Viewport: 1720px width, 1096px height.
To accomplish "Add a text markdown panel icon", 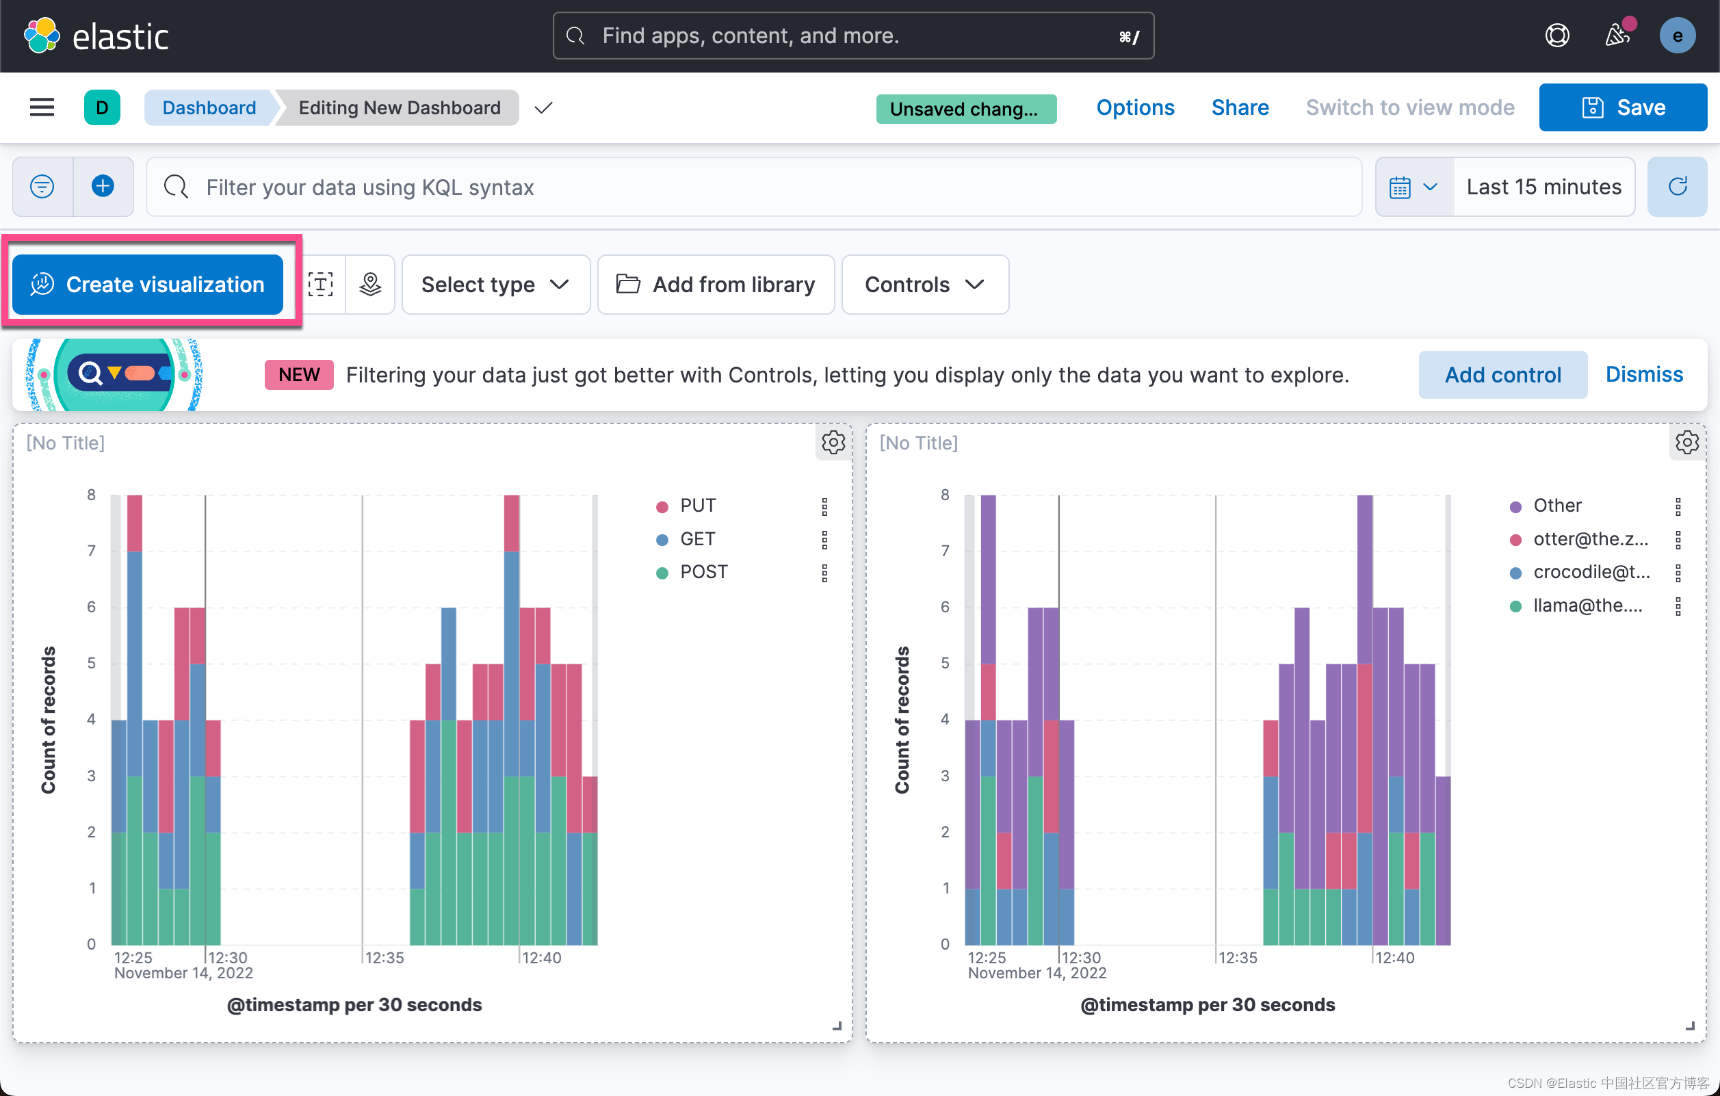I will (x=321, y=285).
